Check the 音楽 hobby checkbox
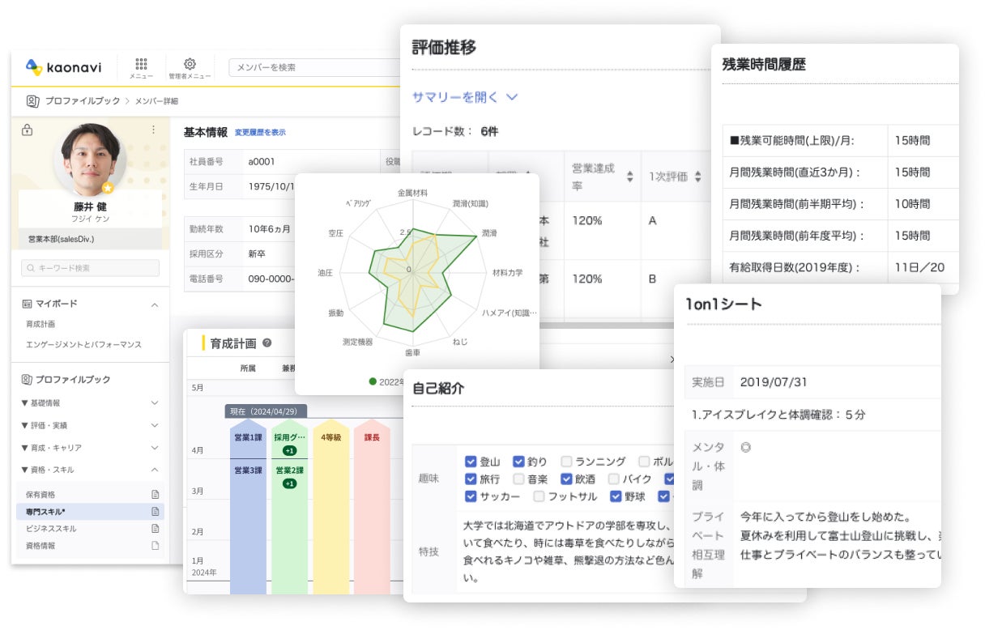Viewport: 985px width, 630px height. point(518,479)
